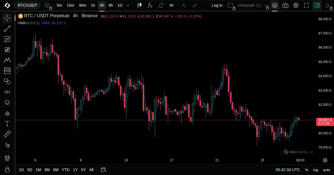
Task: Click the Unnamed layout name
Action: coord(246,5)
